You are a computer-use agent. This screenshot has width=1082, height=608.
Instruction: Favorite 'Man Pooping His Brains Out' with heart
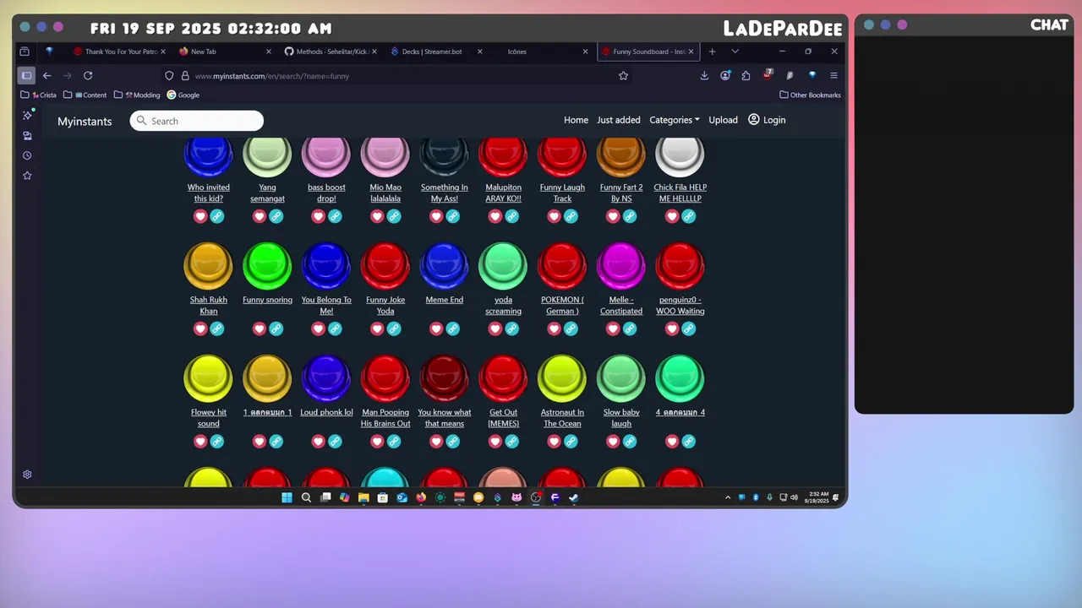tap(377, 441)
